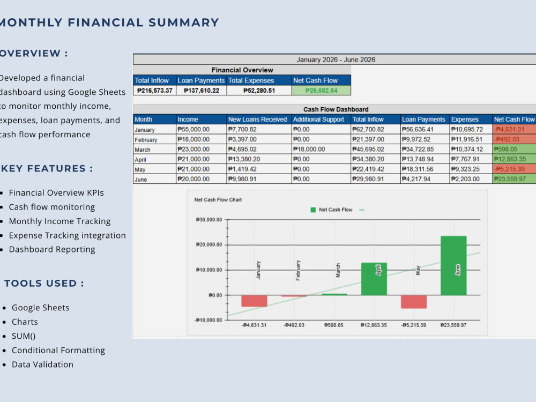Click the green Net Cash Flow ₱26,682.64 cell
This screenshot has width=536, height=402.
pyautogui.click(x=321, y=91)
